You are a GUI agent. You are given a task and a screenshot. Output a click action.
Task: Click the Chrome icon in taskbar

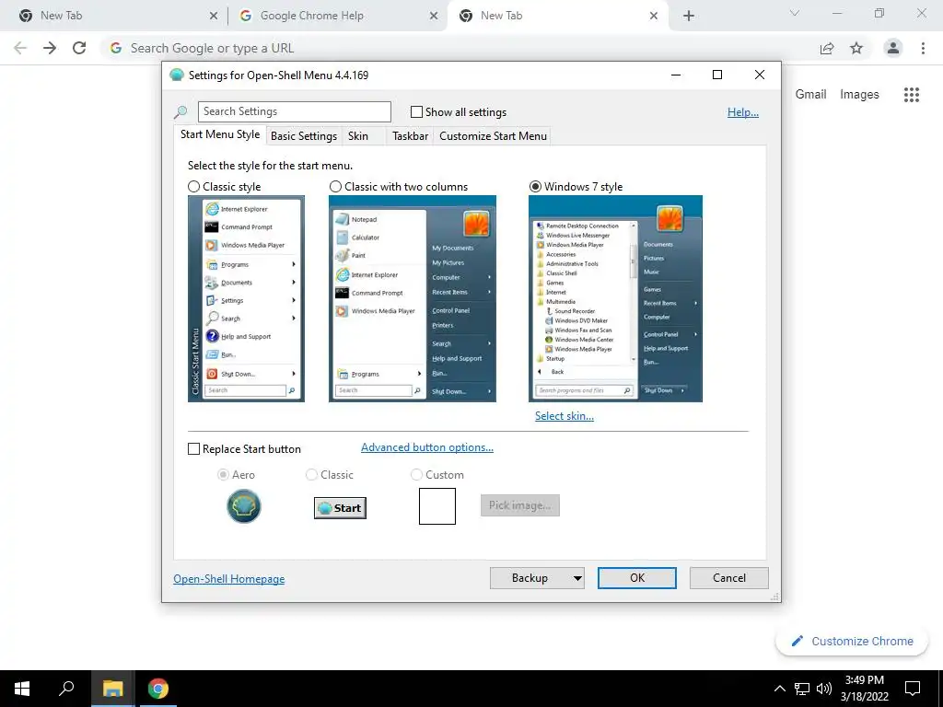(158, 689)
